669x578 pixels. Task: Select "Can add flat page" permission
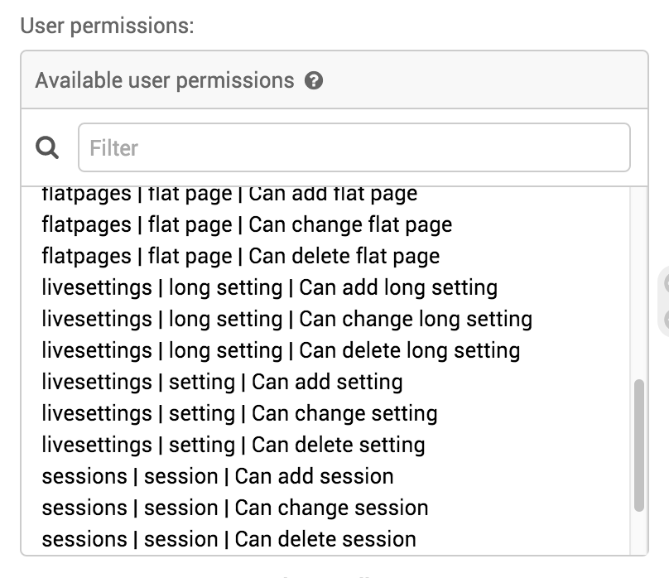[x=229, y=194]
